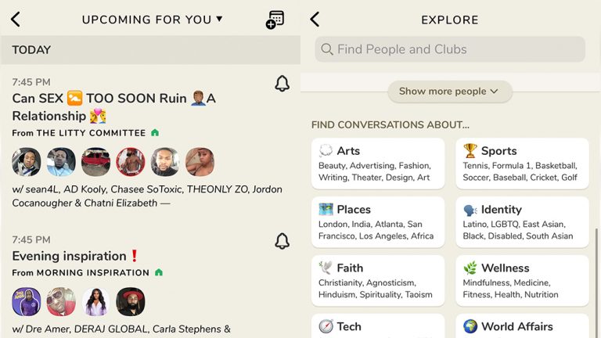Expand the Upcoming For You dropdown
The width and height of the screenshot is (601, 338).
point(219,20)
